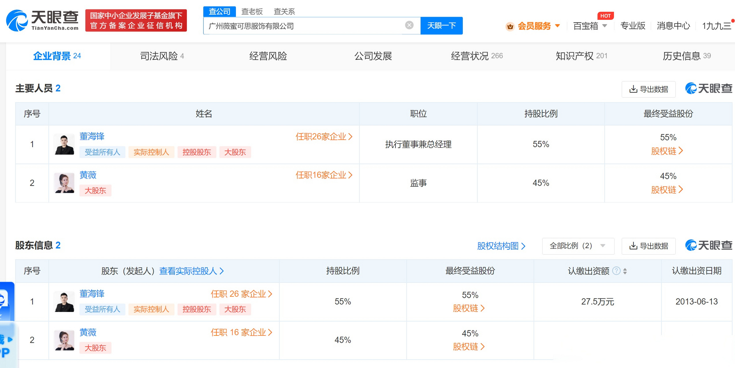Select the 查老板 search tab

[252, 11]
